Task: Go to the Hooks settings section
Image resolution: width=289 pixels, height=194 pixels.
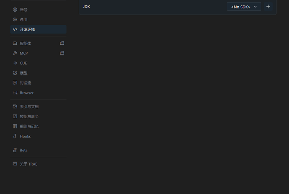Action: (39, 136)
